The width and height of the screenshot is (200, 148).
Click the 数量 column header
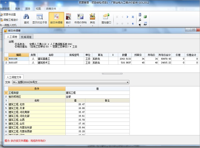coord(125,55)
